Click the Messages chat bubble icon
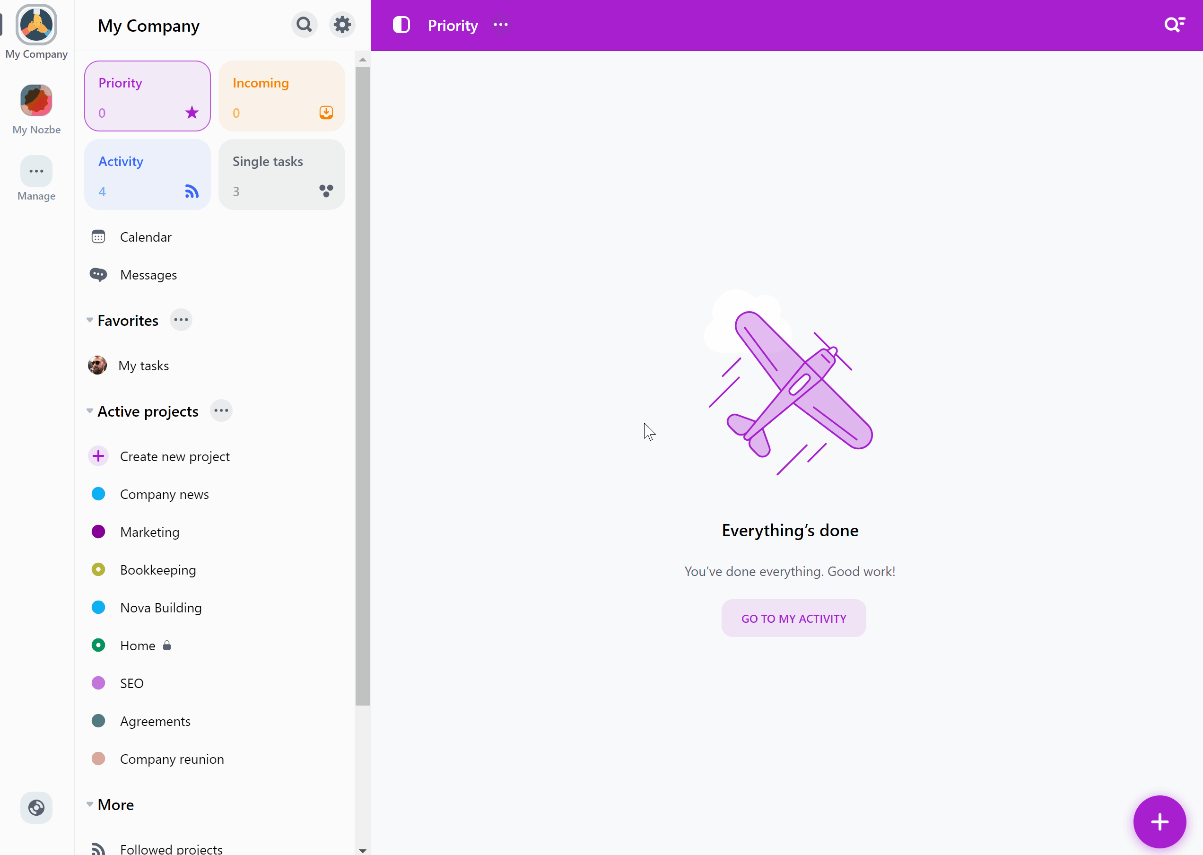The width and height of the screenshot is (1203, 855). (99, 275)
